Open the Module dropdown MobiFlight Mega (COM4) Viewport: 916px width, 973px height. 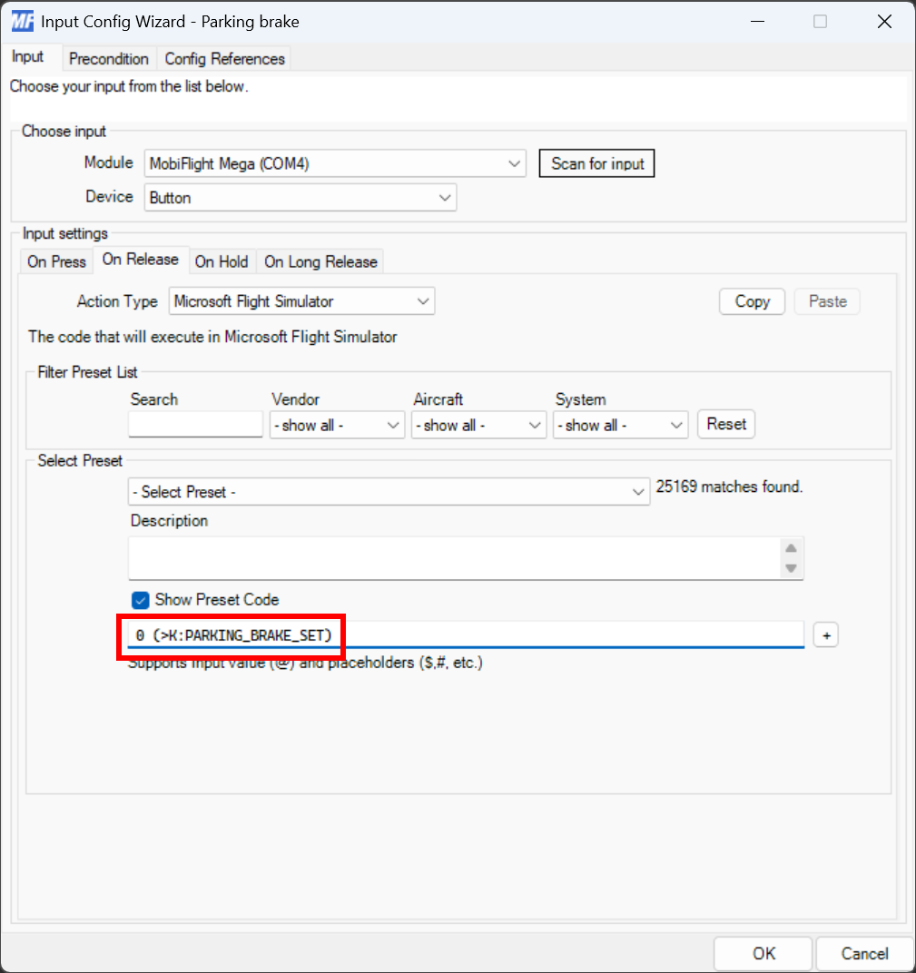[x=335, y=163]
